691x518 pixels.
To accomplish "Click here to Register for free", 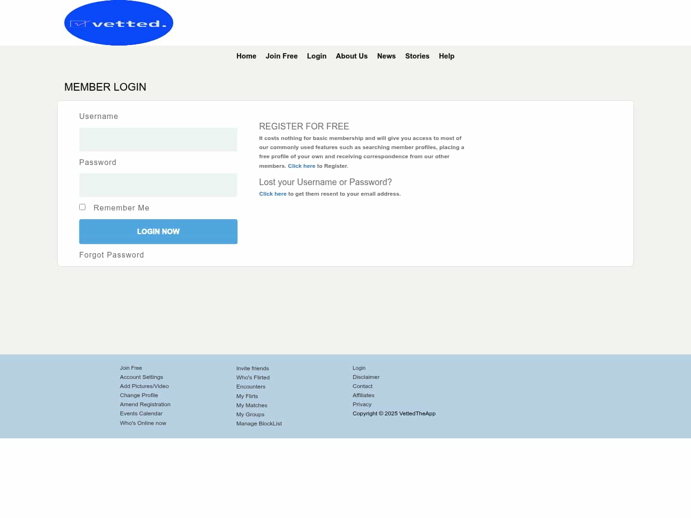I will pos(301,165).
